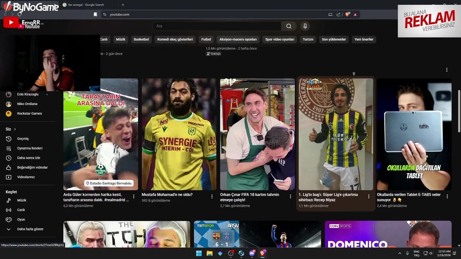Play the Fenerbahçe Recep Niyaz short thumbnail

click(x=336, y=134)
